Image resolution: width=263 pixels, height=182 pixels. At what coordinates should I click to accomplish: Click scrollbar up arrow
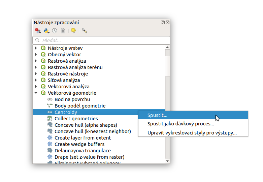[x=167, y=47]
